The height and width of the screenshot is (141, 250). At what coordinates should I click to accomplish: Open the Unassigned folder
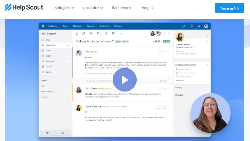[x=56, y=45]
